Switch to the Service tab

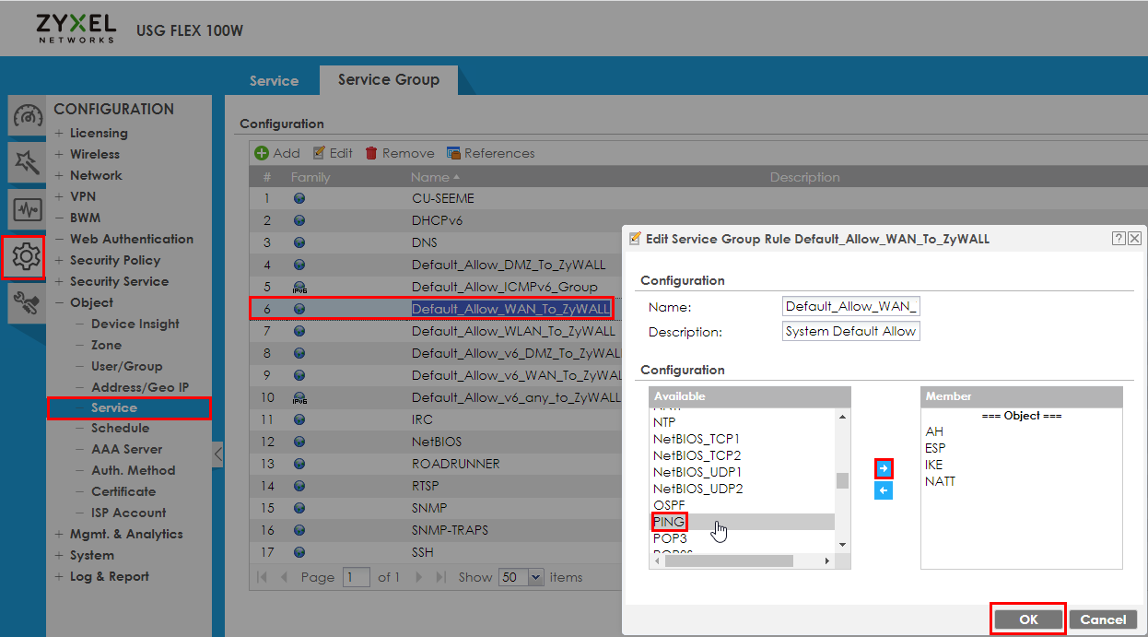274,81
